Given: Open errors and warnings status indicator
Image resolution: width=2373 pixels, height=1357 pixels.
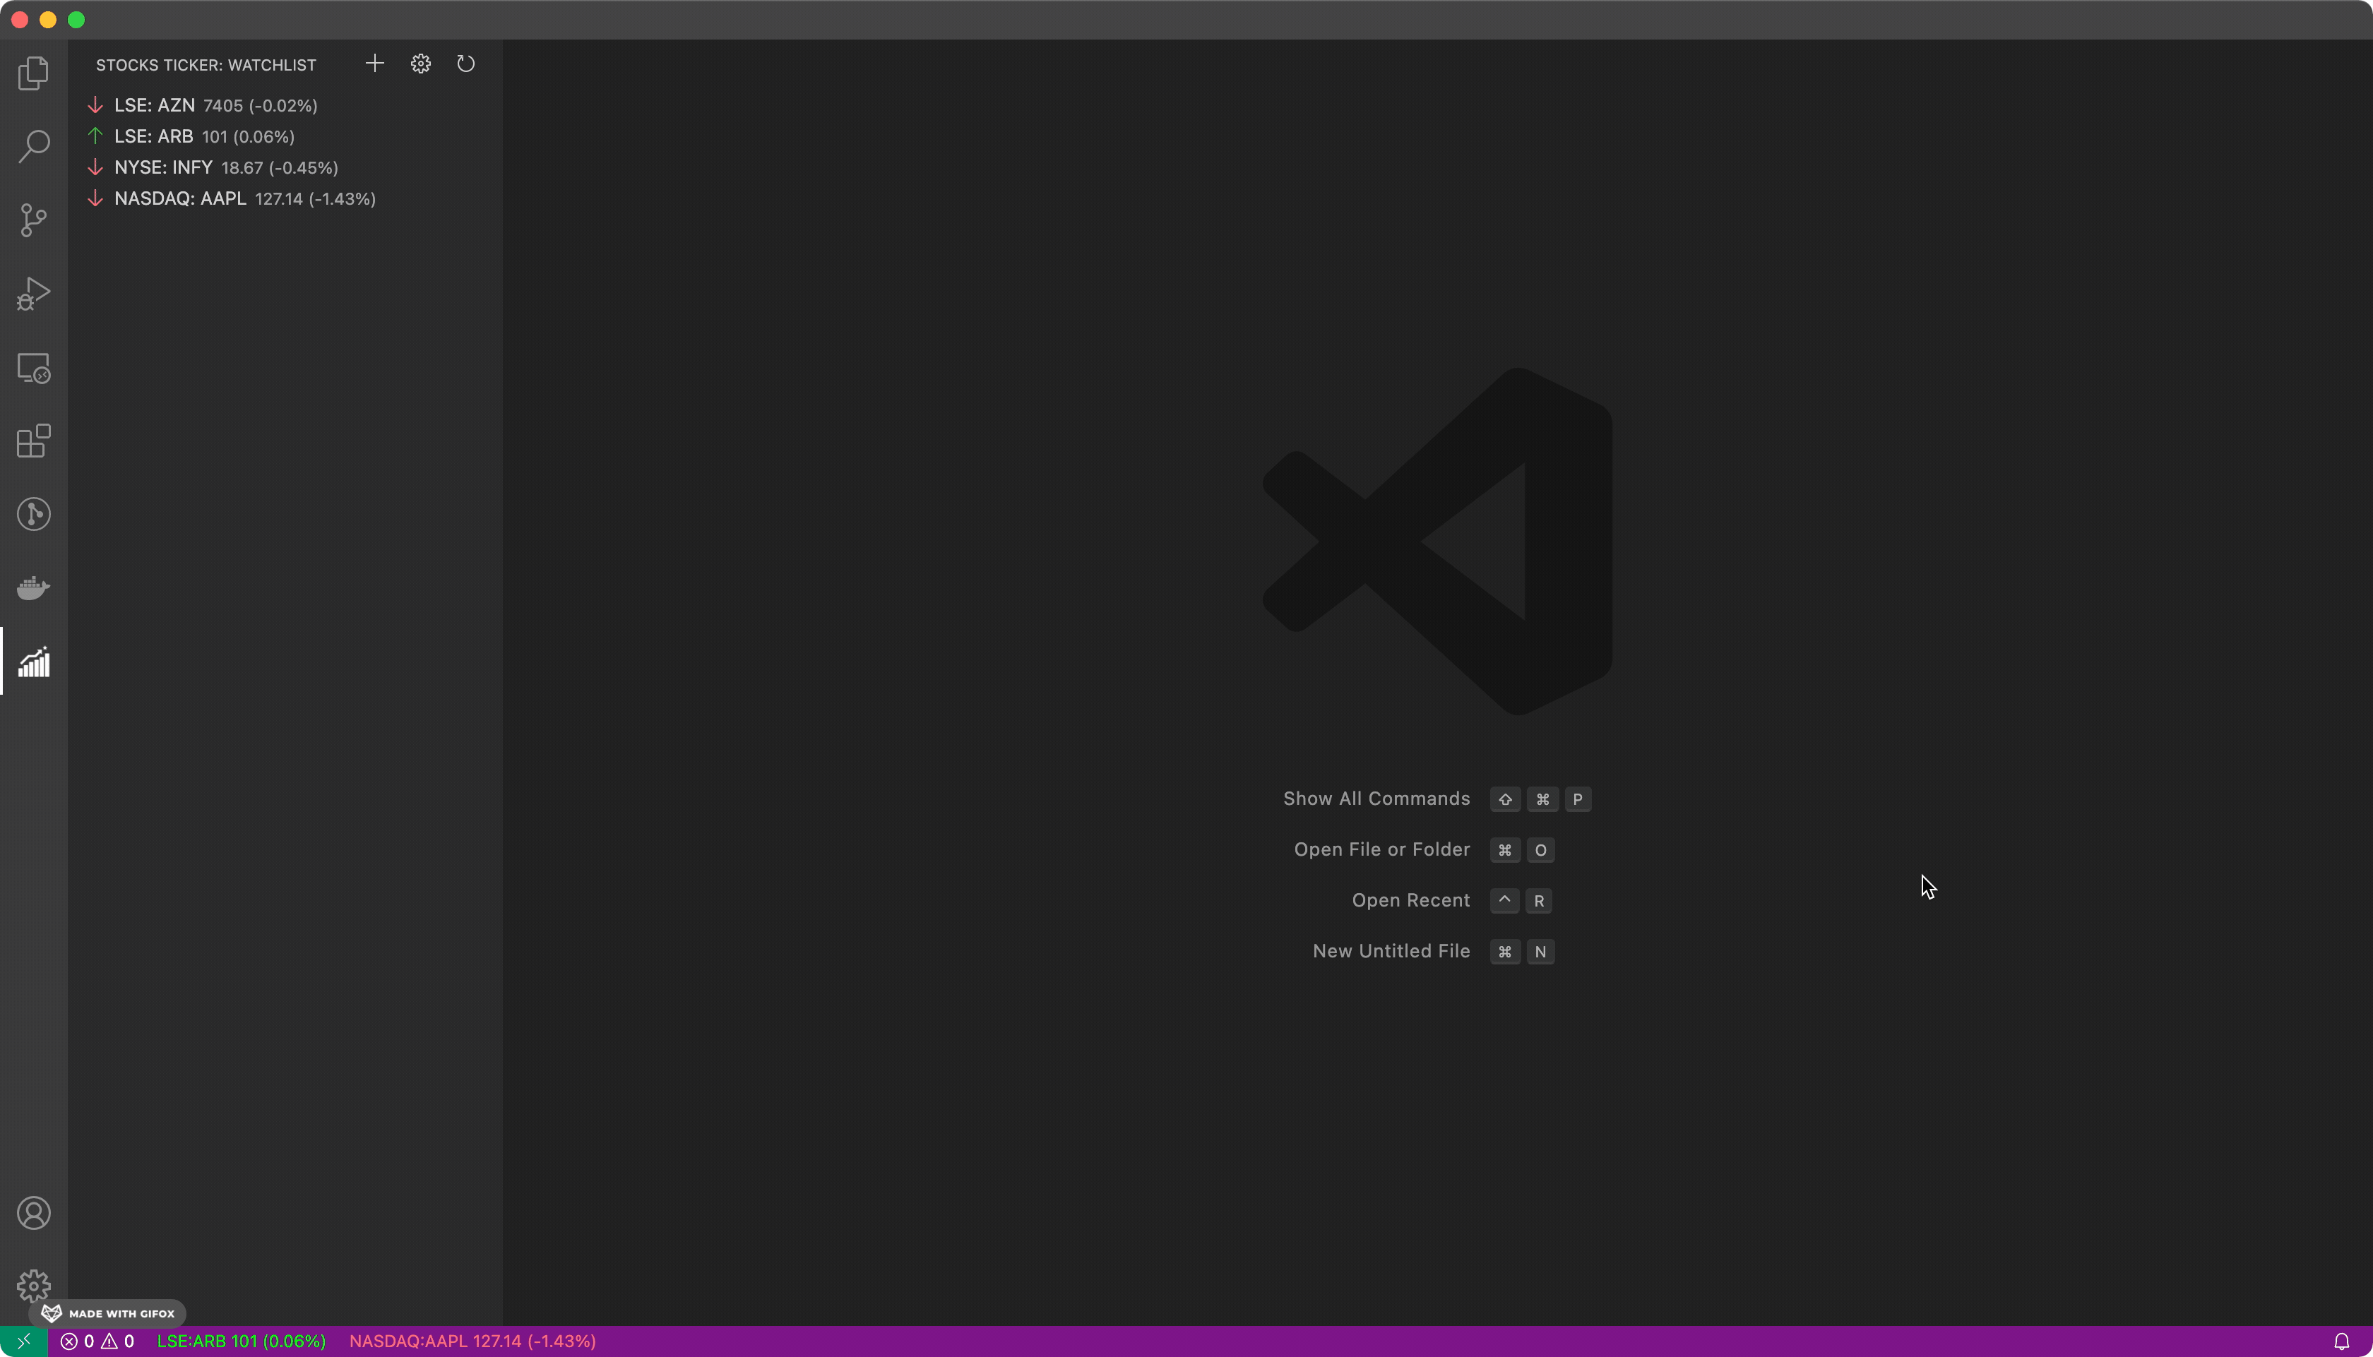Looking at the screenshot, I should (x=98, y=1341).
